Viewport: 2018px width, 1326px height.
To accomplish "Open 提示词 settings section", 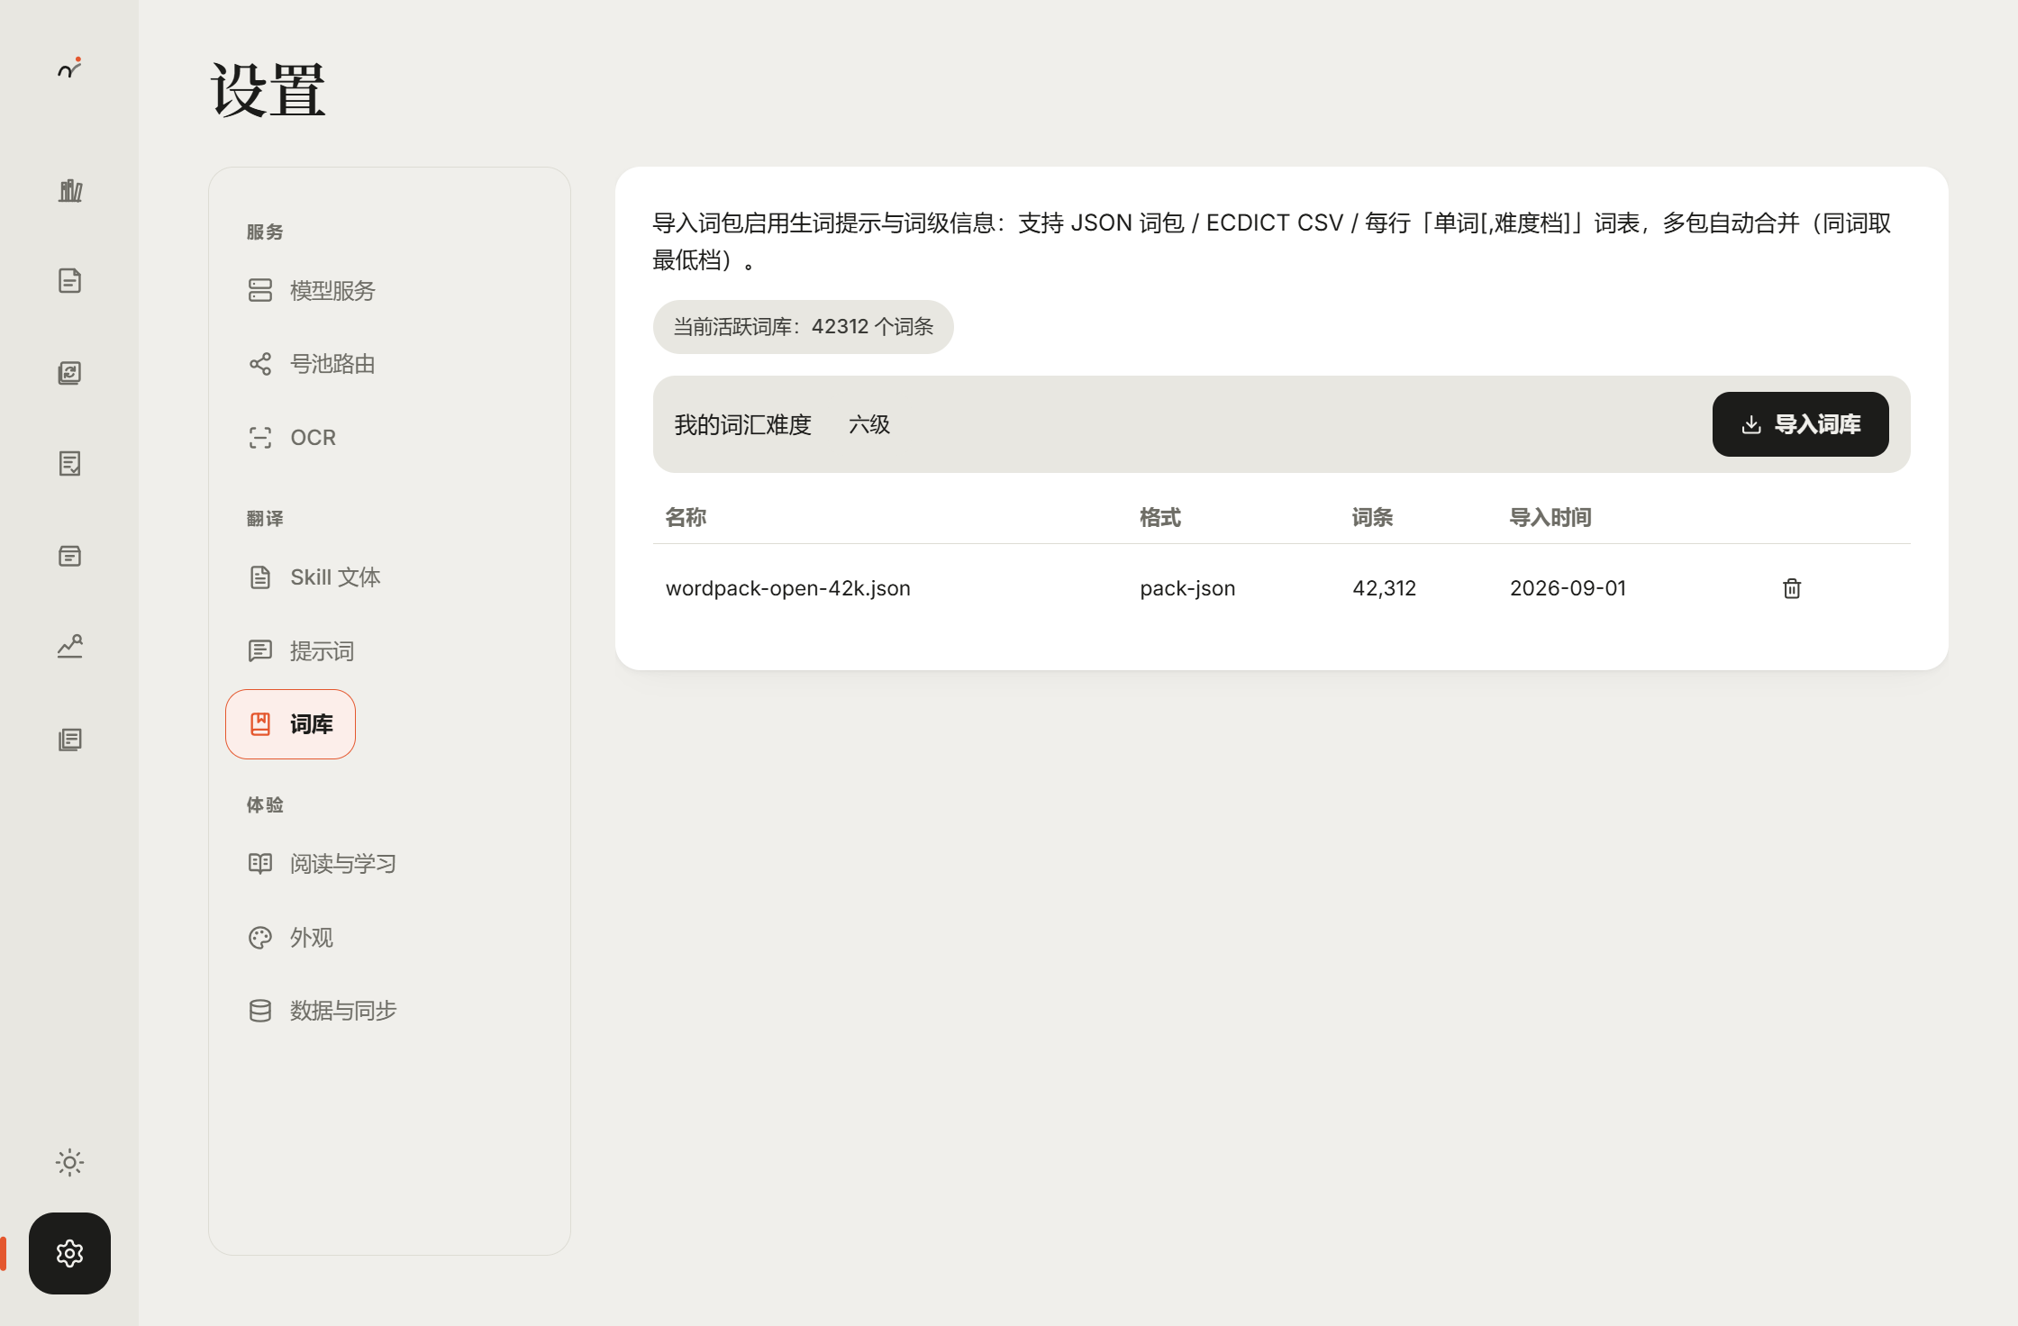I will click(x=301, y=650).
